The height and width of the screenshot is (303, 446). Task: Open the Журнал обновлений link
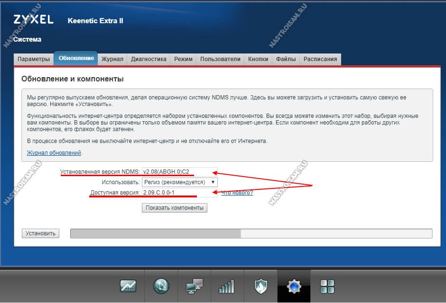click(54, 152)
